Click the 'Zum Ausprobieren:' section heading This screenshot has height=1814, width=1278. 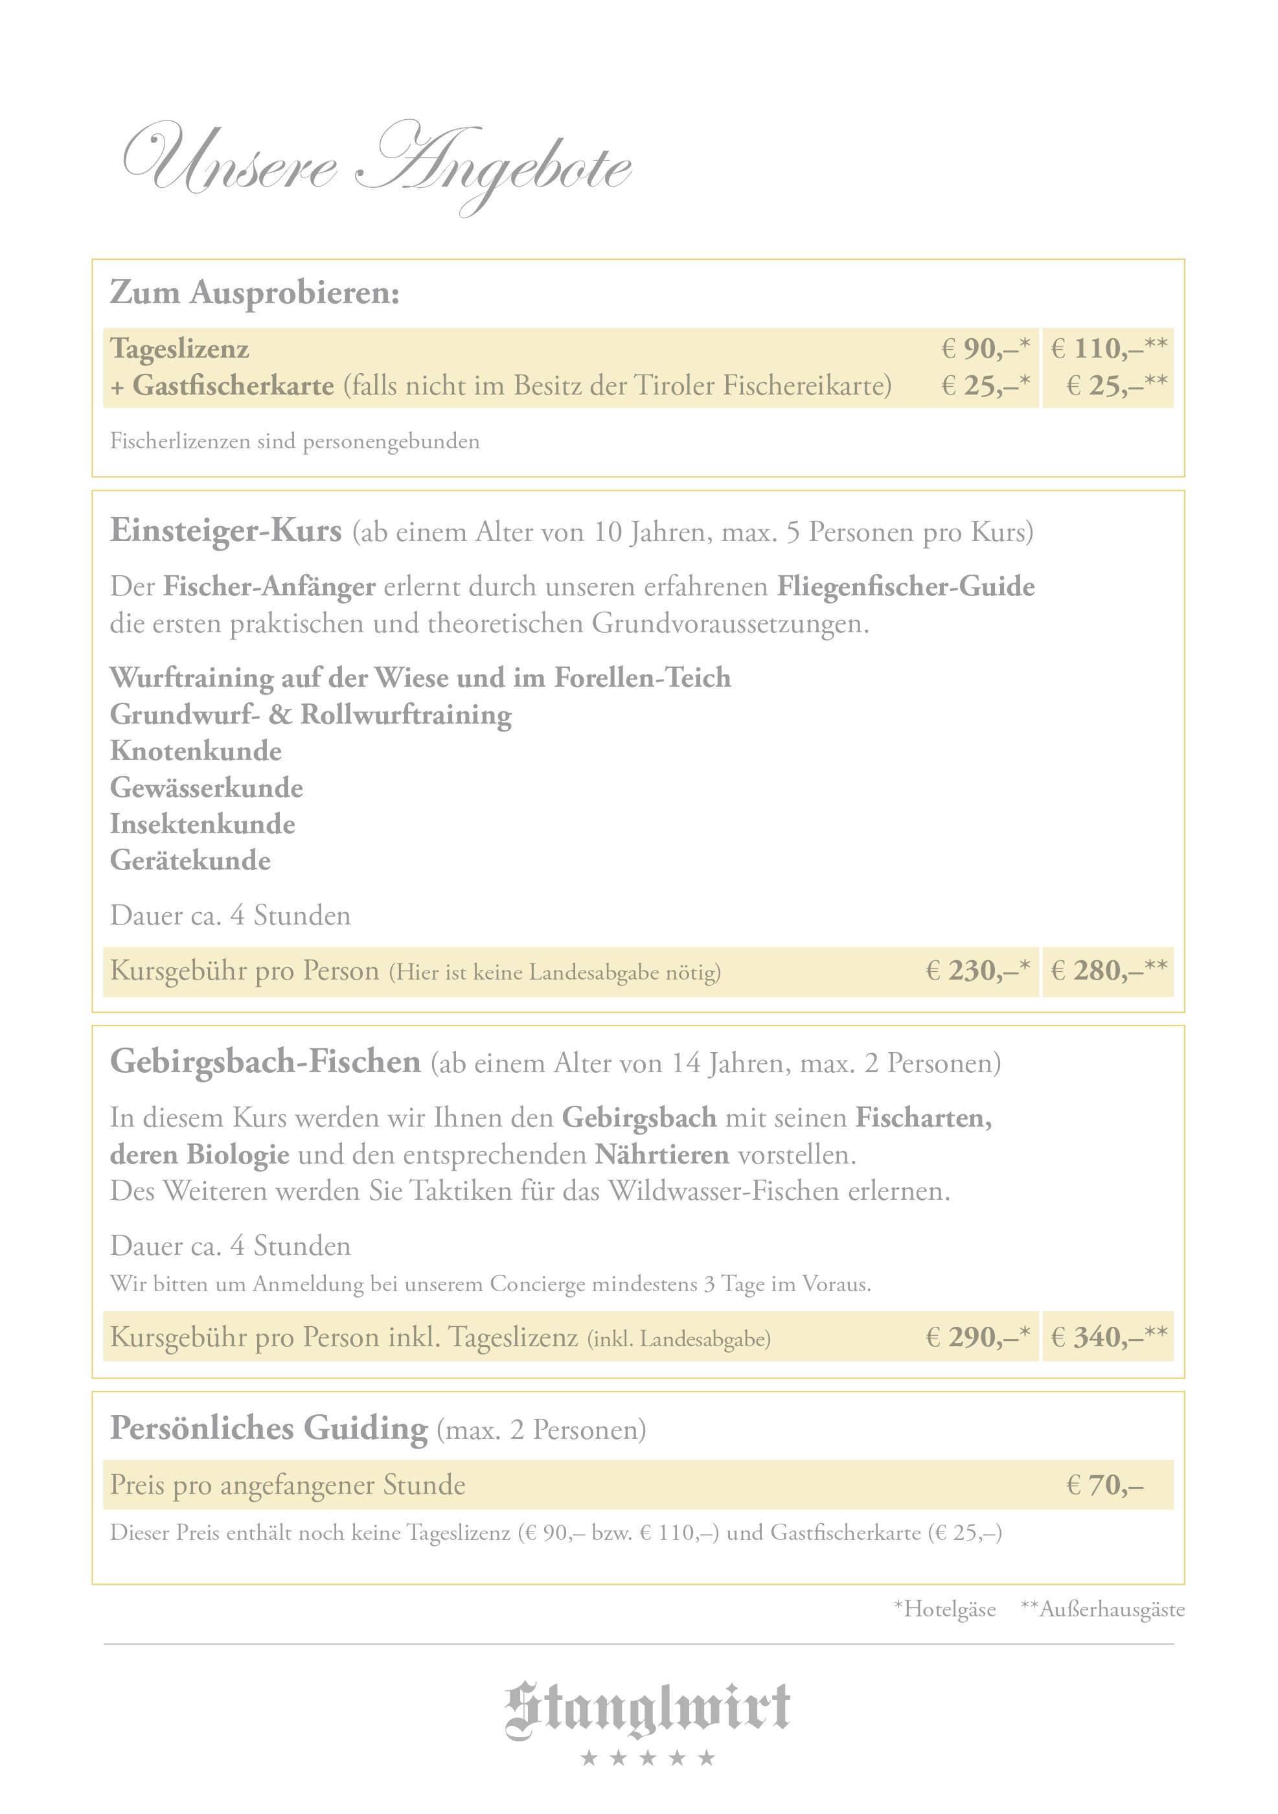255,292
